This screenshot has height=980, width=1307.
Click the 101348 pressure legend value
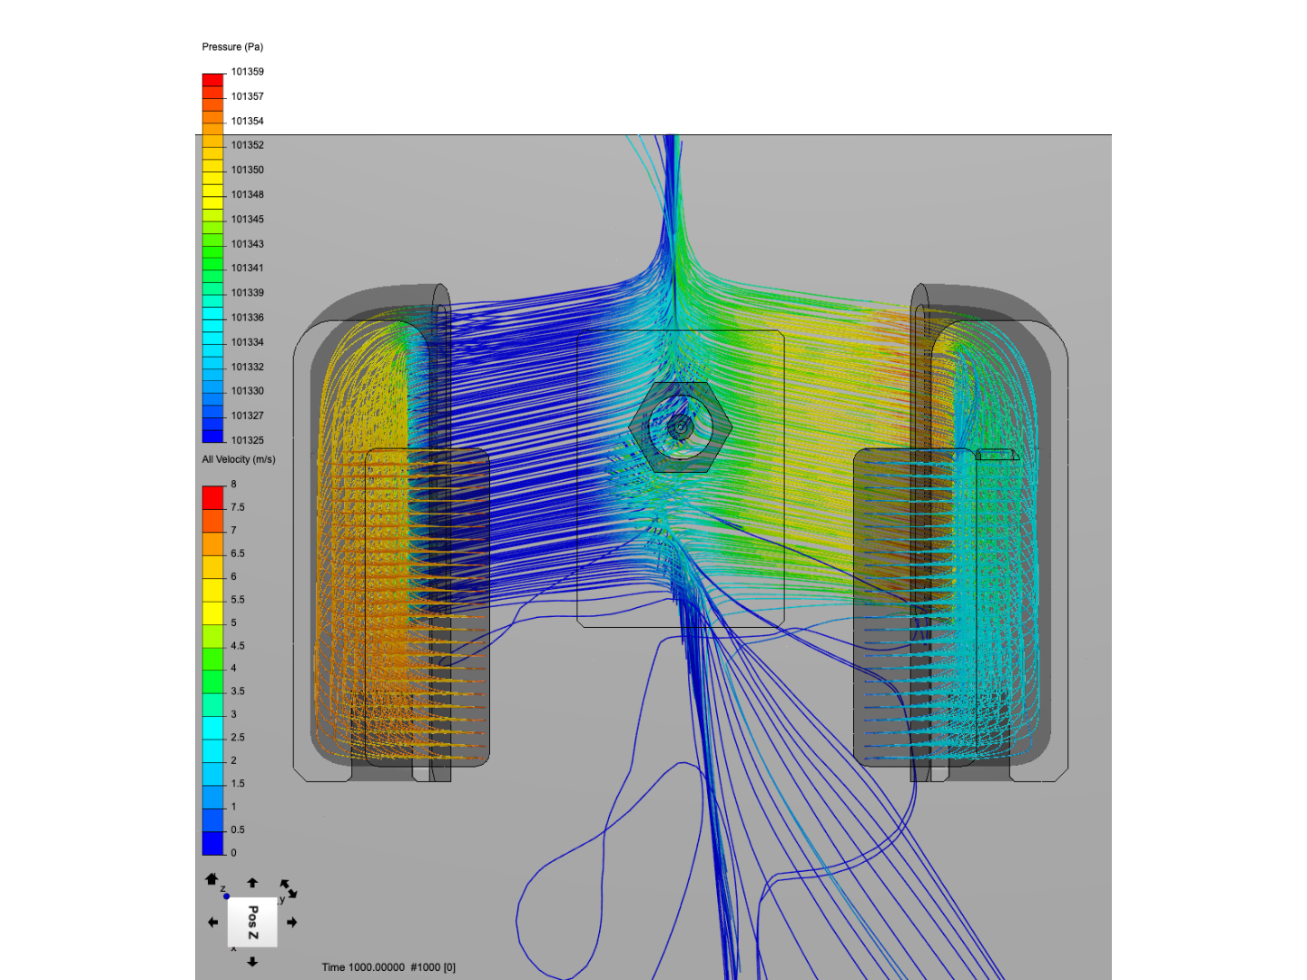point(247,194)
